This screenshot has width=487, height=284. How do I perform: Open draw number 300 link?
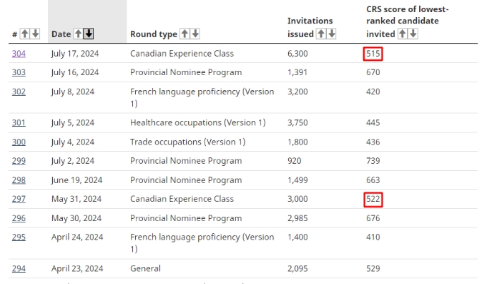(19, 142)
